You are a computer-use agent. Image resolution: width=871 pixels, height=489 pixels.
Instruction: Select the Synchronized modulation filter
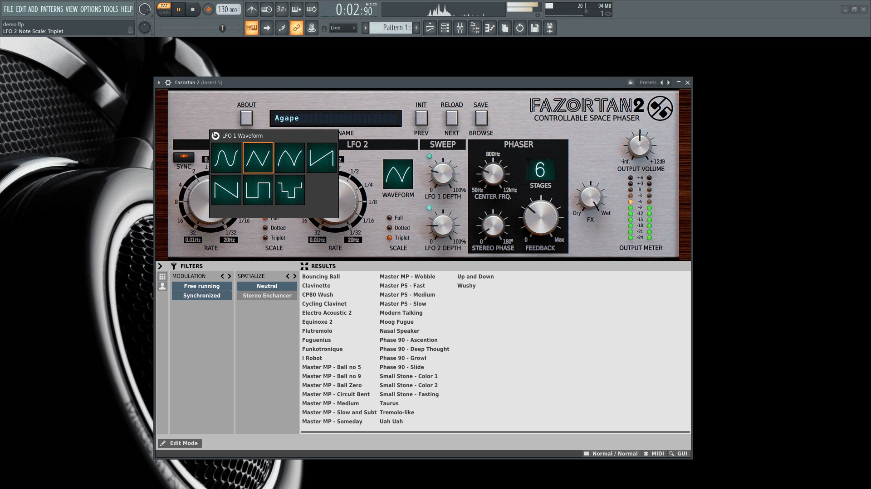click(x=202, y=296)
